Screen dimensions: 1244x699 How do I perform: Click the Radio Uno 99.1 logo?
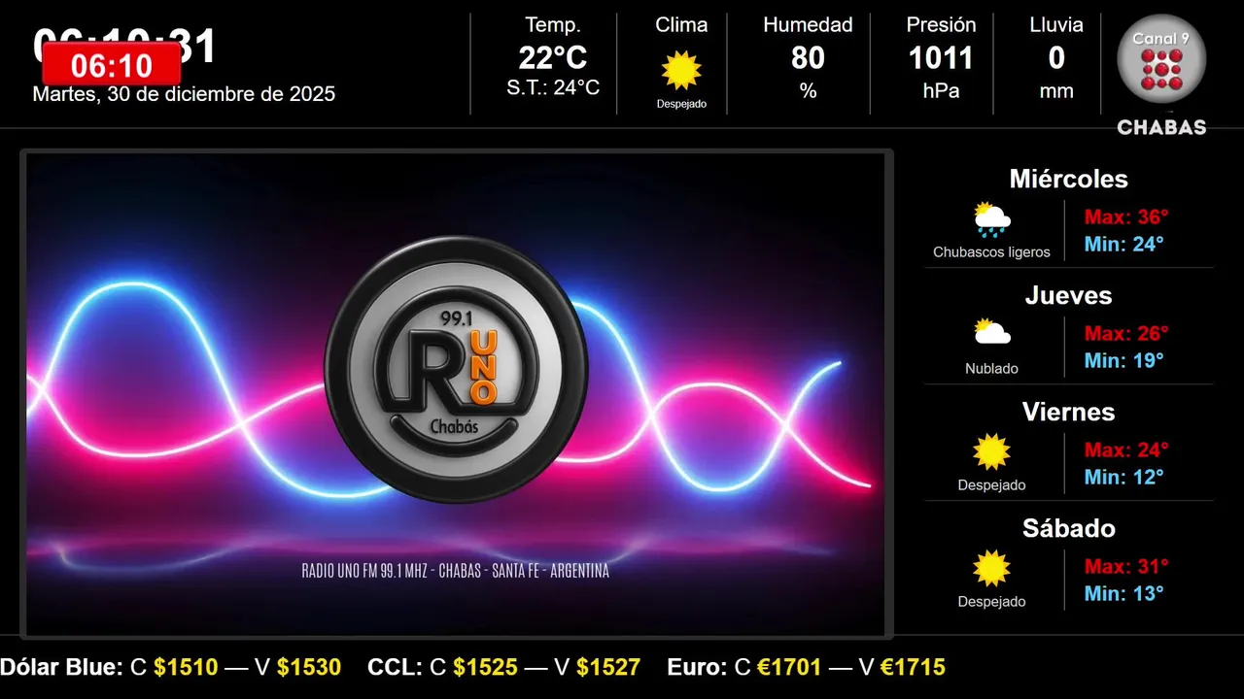tap(456, 370)
